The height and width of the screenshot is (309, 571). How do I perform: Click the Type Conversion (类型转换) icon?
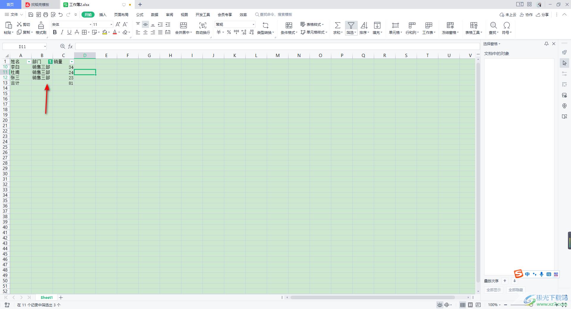coord(266,25)
